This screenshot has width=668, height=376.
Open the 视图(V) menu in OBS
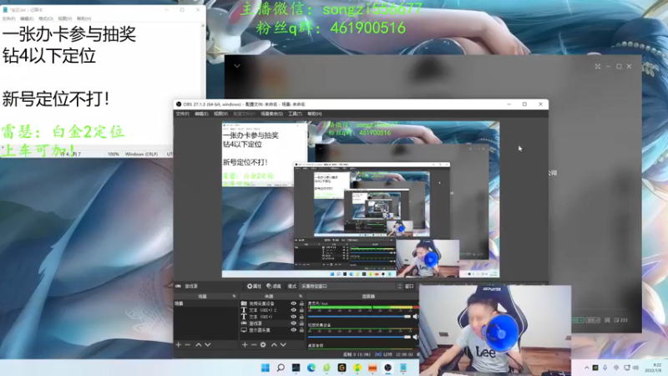pyautogui.click(x=220, y=114)
